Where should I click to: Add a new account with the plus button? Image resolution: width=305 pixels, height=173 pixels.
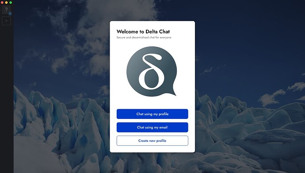coord(6,21)
